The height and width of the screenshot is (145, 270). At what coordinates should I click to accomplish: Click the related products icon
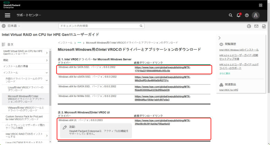(221, 84)
